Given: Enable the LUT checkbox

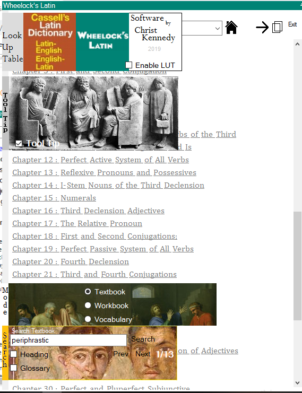Looking at the screenshot, I should tap(128, 65).
